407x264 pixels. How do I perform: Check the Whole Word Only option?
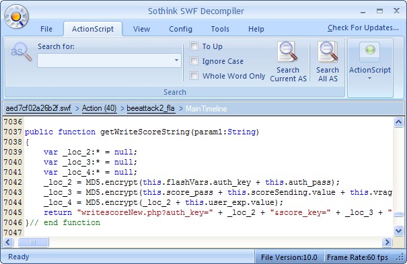[x=194, y=76]
